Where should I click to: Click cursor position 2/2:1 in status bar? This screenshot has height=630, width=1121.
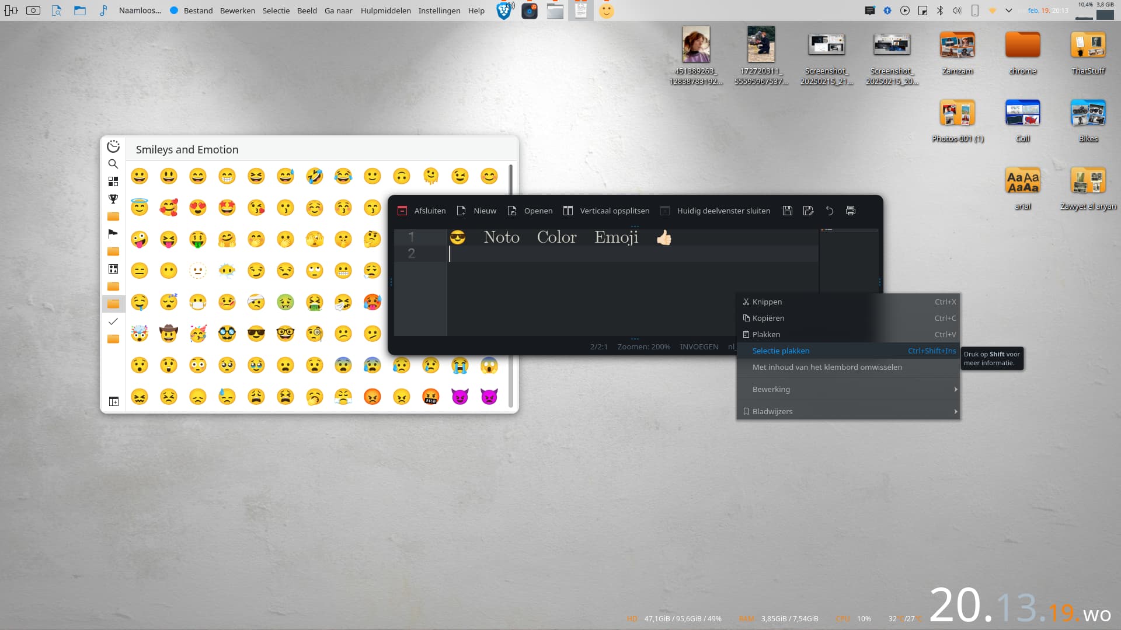pos(598,346)
